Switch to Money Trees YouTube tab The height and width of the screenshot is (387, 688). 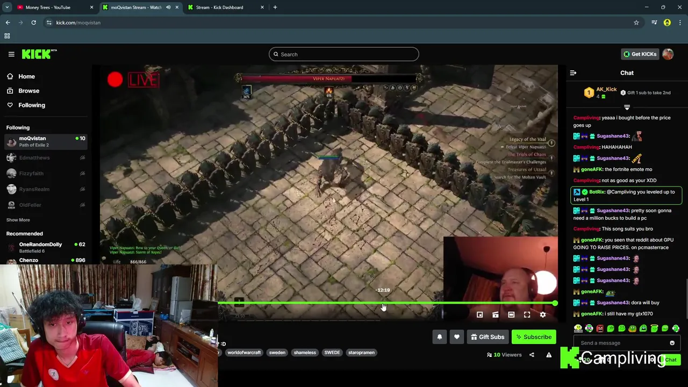click(54, 8)
